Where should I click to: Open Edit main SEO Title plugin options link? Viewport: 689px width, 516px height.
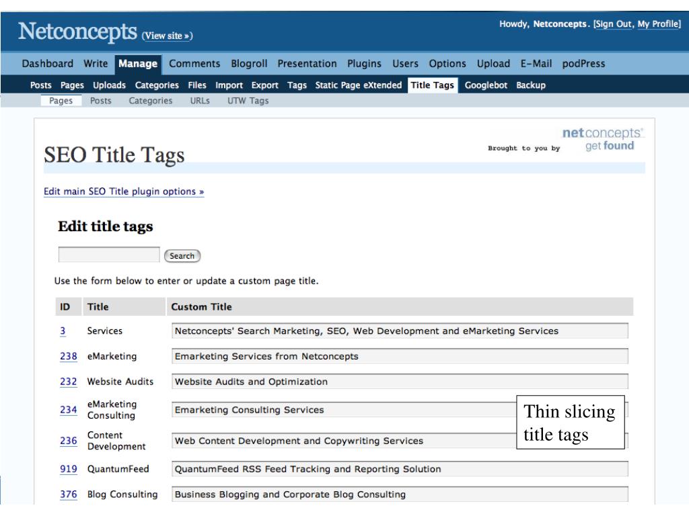tap(124, 191)
